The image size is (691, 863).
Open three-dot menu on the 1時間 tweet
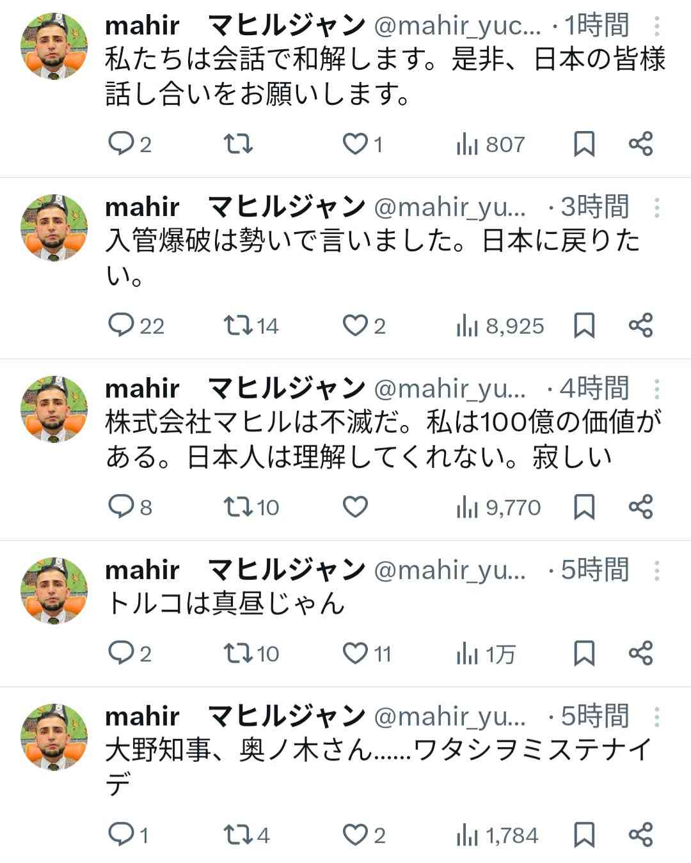click(657, 26)
